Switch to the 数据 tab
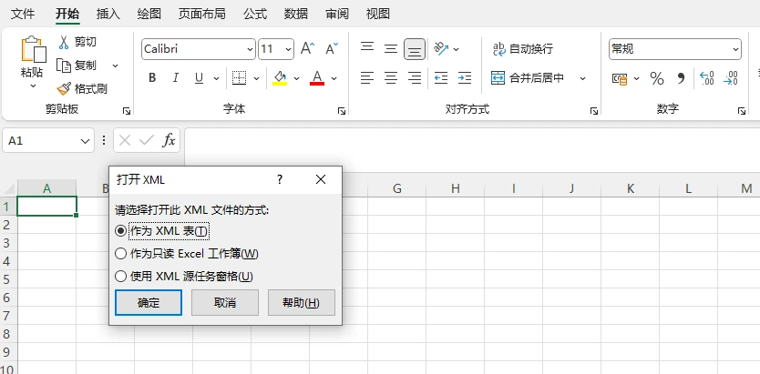 click(x=296, y=14)
